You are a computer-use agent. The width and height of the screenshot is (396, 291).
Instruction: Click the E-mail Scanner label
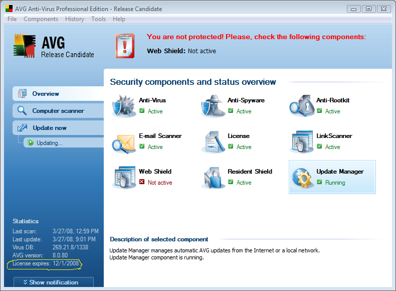pos(160,136)
